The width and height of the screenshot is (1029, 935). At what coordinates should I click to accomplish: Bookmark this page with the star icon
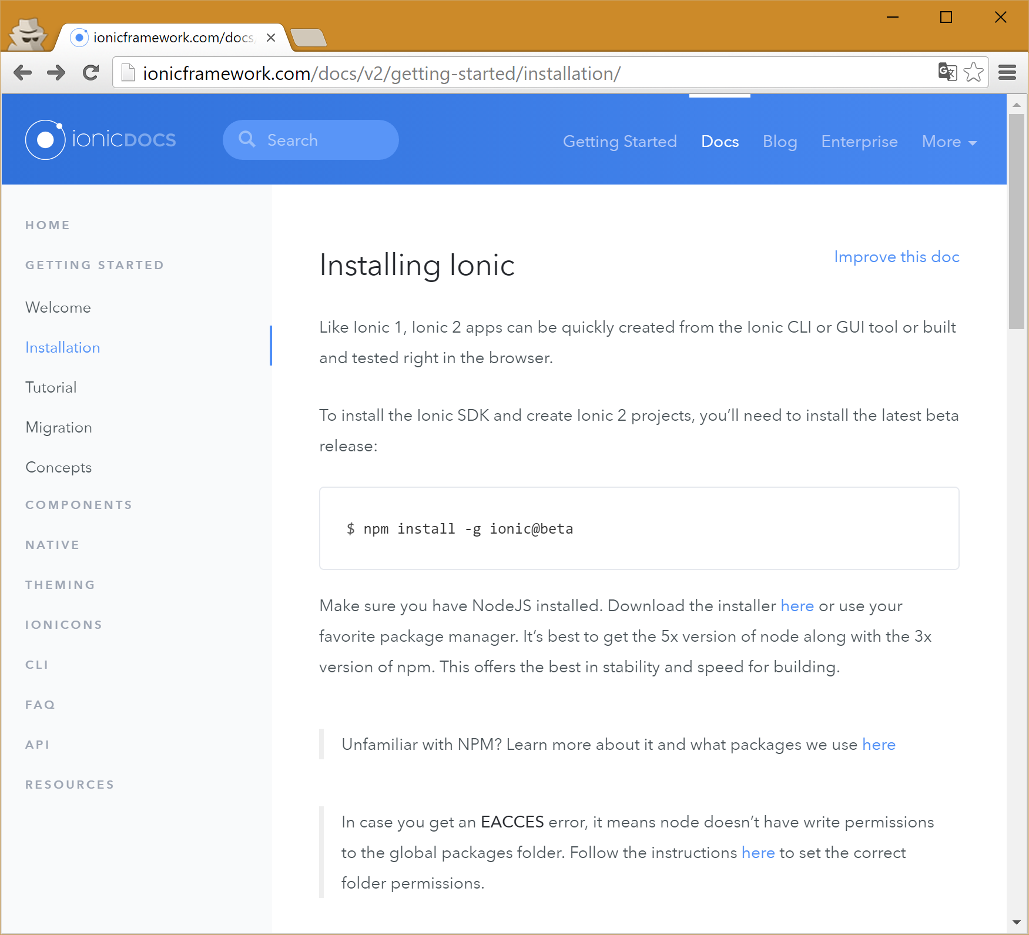[974, 72]
